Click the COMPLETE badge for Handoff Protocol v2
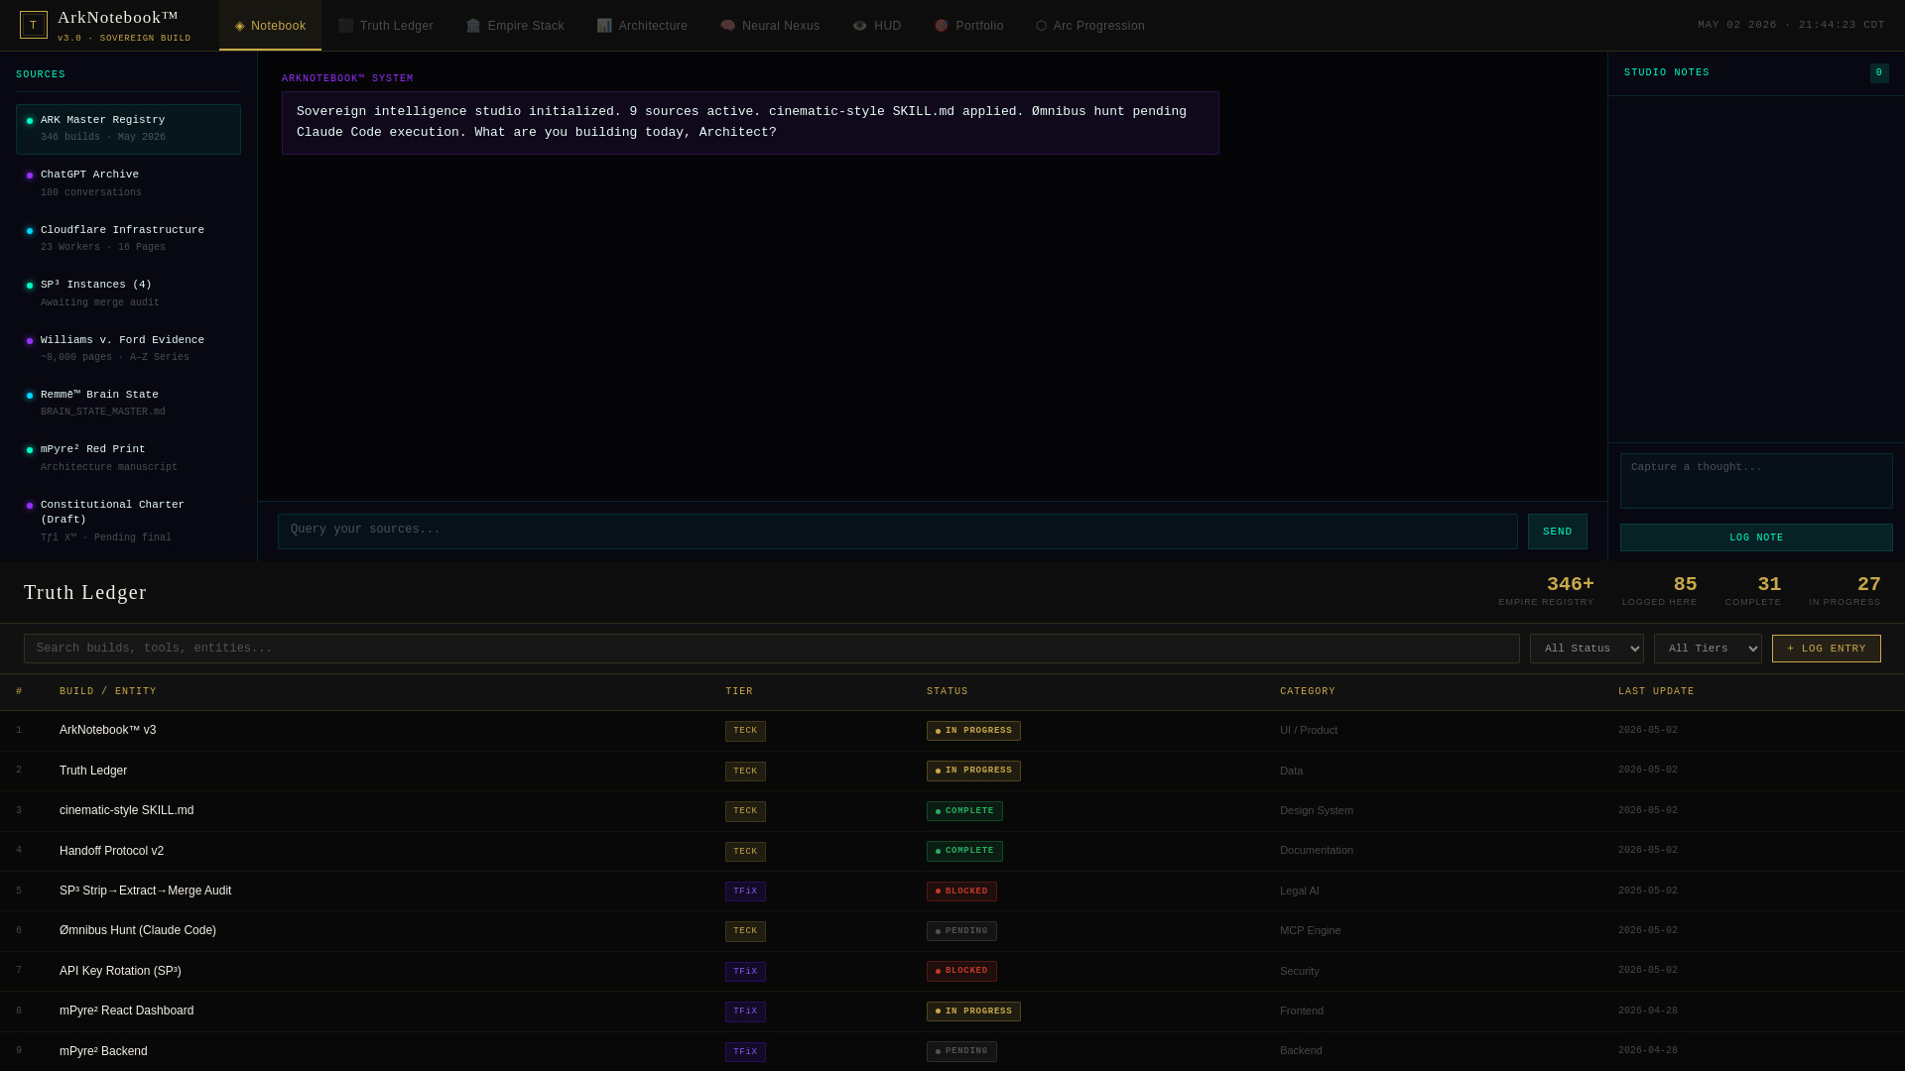The width and height of the screenshot is (1905, 1071). tap(964, 851)
